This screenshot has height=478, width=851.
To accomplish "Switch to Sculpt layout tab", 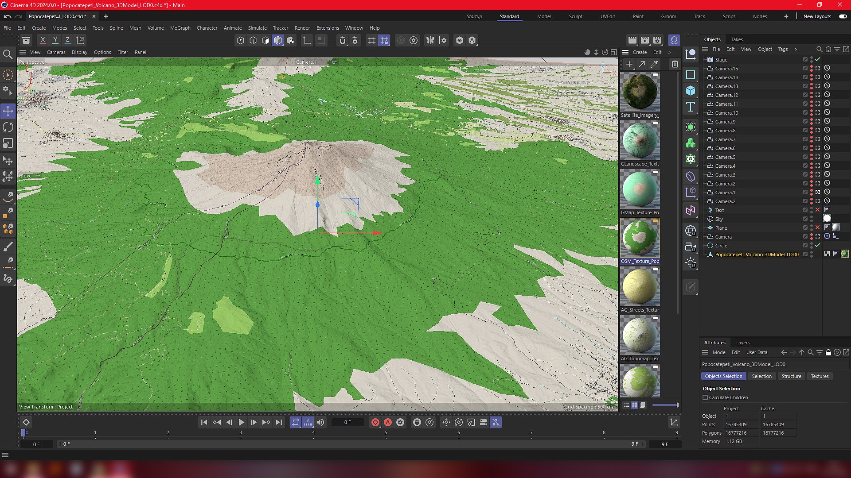I will click(x=575, y=16).
